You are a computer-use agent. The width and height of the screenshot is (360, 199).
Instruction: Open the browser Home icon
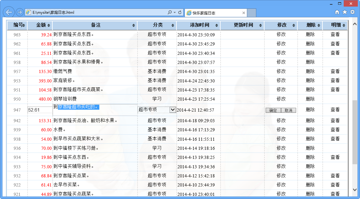(337, 12)
